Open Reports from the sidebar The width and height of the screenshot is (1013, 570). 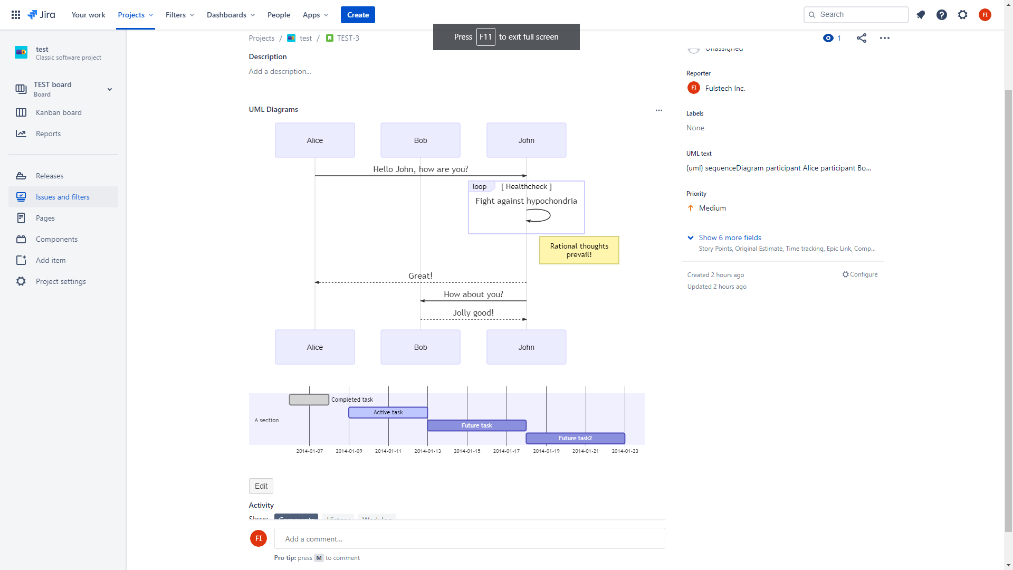pyautogui.click(x=47, y=134)
